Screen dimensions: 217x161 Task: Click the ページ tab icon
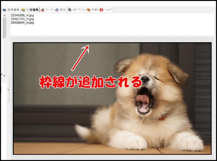pyautogui.click(x=42, y=10)
